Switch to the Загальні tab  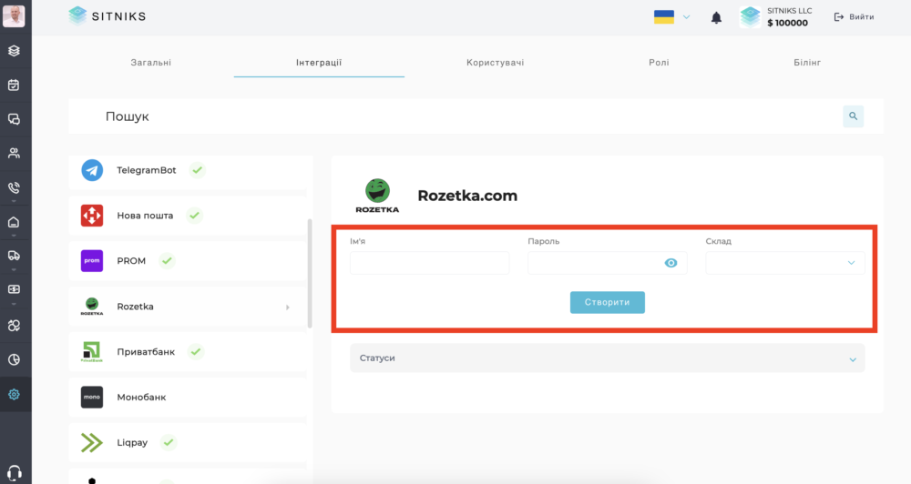point(151,62)
